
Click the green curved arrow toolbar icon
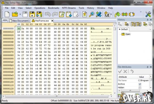117,15
